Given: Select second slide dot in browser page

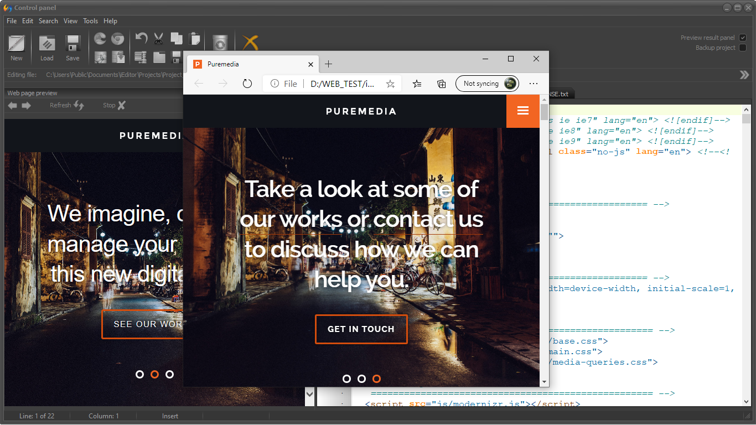Looking at the screenshot, I should (361, 379).
